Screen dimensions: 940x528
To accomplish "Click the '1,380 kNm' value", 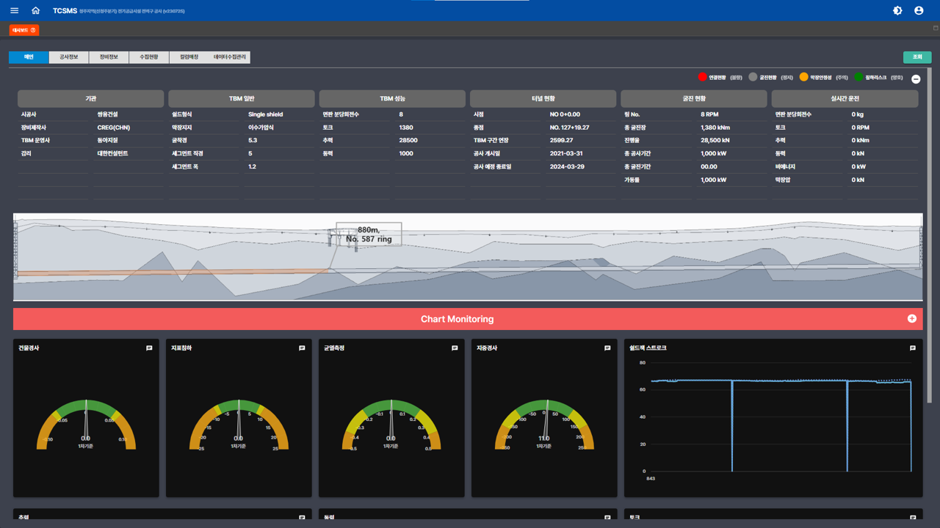I will 714,128.
